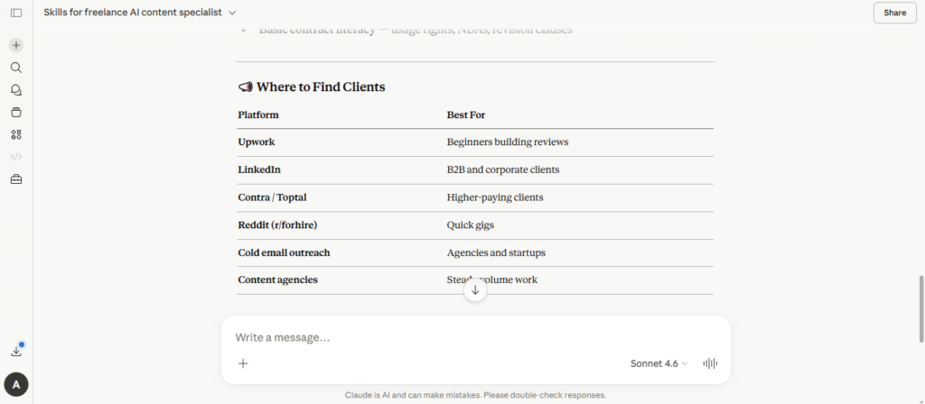Image resolution: width=925 pixels, height=404 pixels.
Task: Activate the voice mode waveform icon
Action: point(710,363)
